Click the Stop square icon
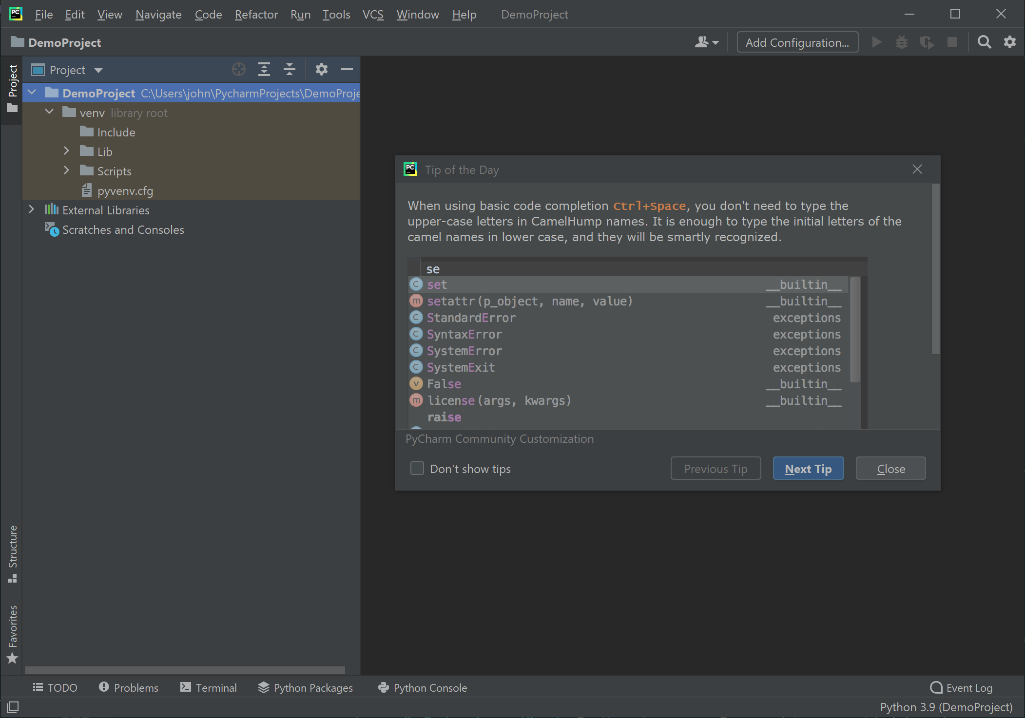Image resolution: width=1025 pixels, height=718 pixels. click(952, 42)
